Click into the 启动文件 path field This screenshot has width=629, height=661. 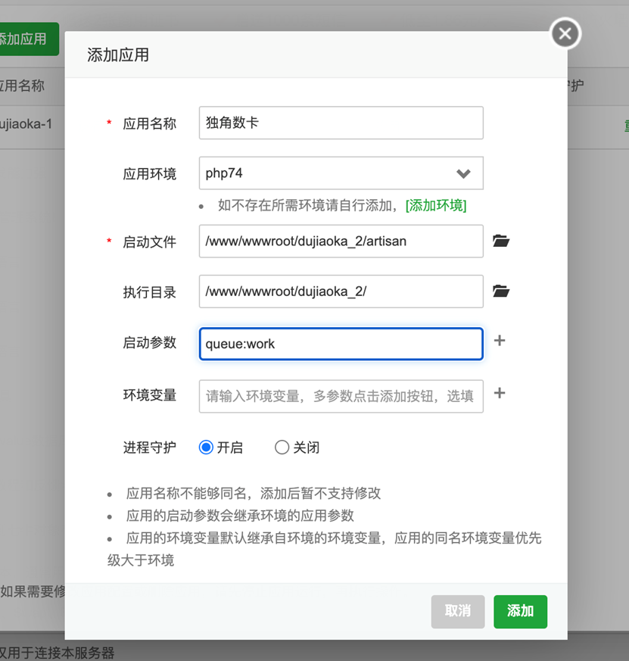point(341,242)
